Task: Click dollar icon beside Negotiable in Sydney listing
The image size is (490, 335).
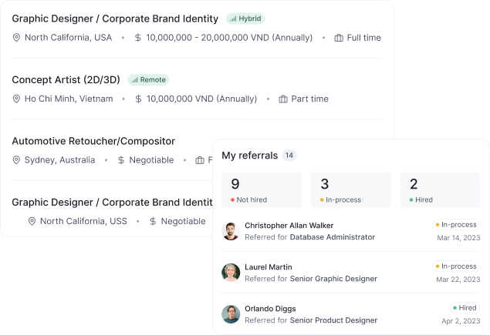Action: tap(121, 160)
